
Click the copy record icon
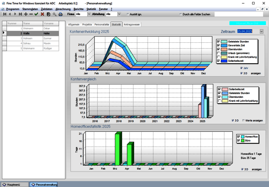48,14
